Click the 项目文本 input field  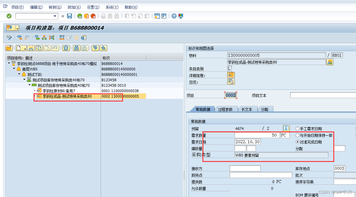pos(323,95)
